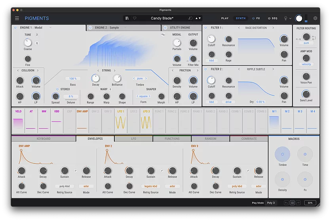This screenshot has height=221, width=331.
Task: Click the Coarse tune knob
Action: 28,43
